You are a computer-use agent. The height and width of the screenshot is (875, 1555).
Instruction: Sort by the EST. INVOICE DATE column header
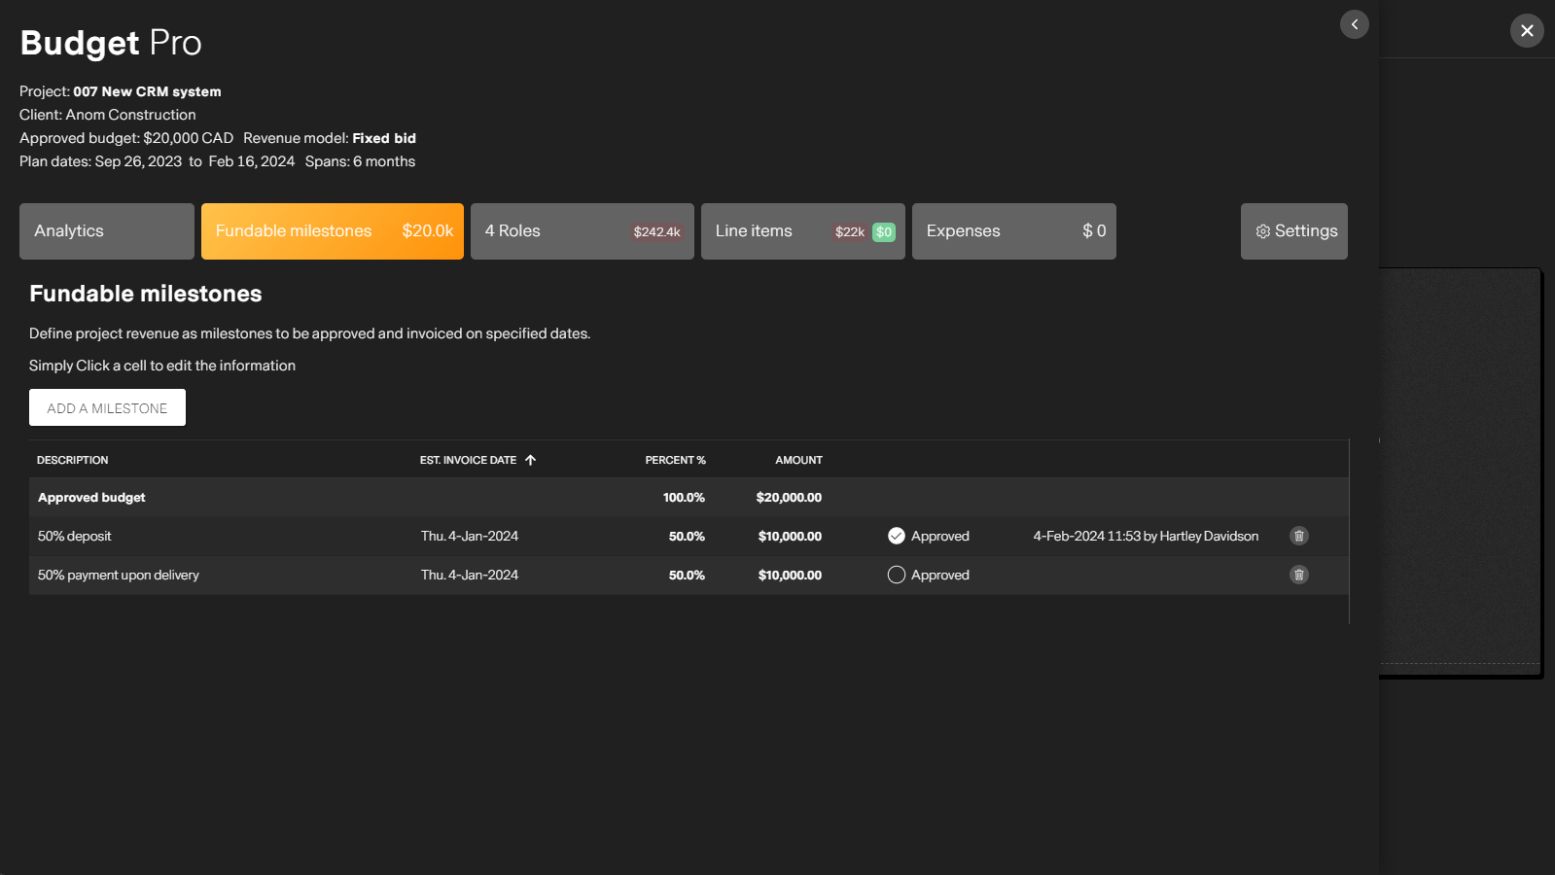(468, 460)
